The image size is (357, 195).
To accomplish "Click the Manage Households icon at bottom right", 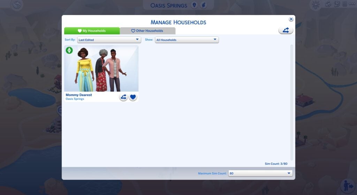I will [348, 185].
